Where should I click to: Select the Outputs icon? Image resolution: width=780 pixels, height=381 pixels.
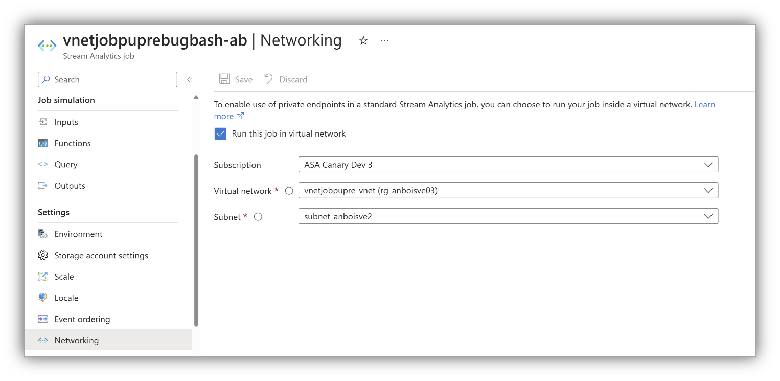[x=43, y=186]
